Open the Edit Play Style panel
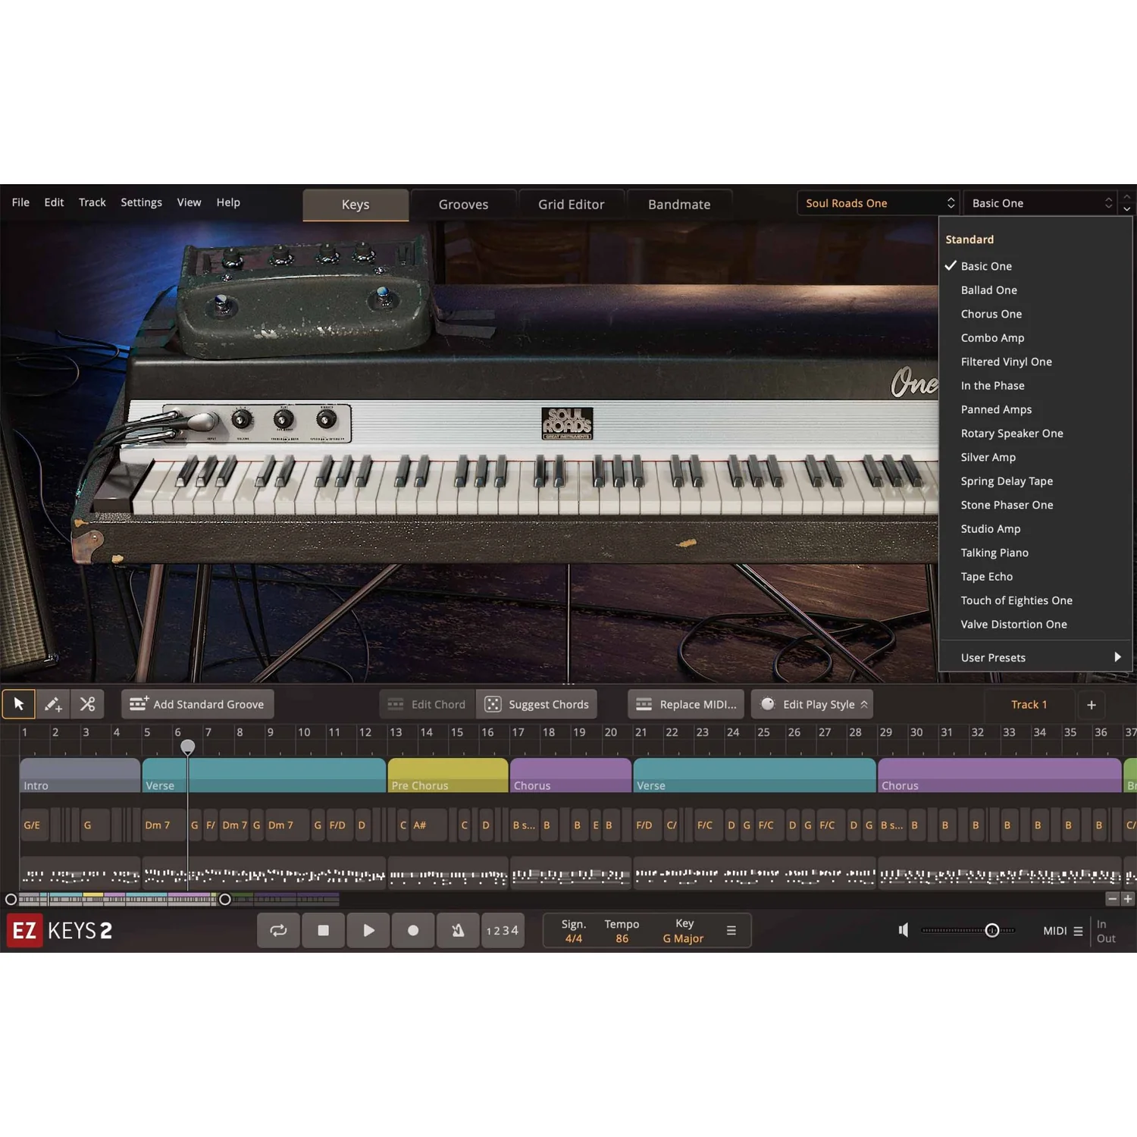Viewport: 1137px width, 1137px height. pyautogui.click(x=812, y=704)
